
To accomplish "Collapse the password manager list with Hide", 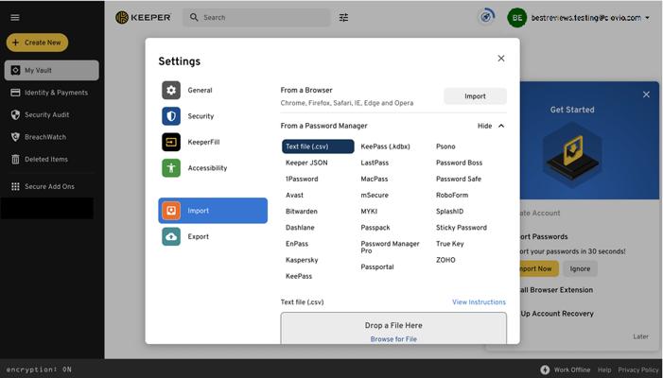I will 491,126.
